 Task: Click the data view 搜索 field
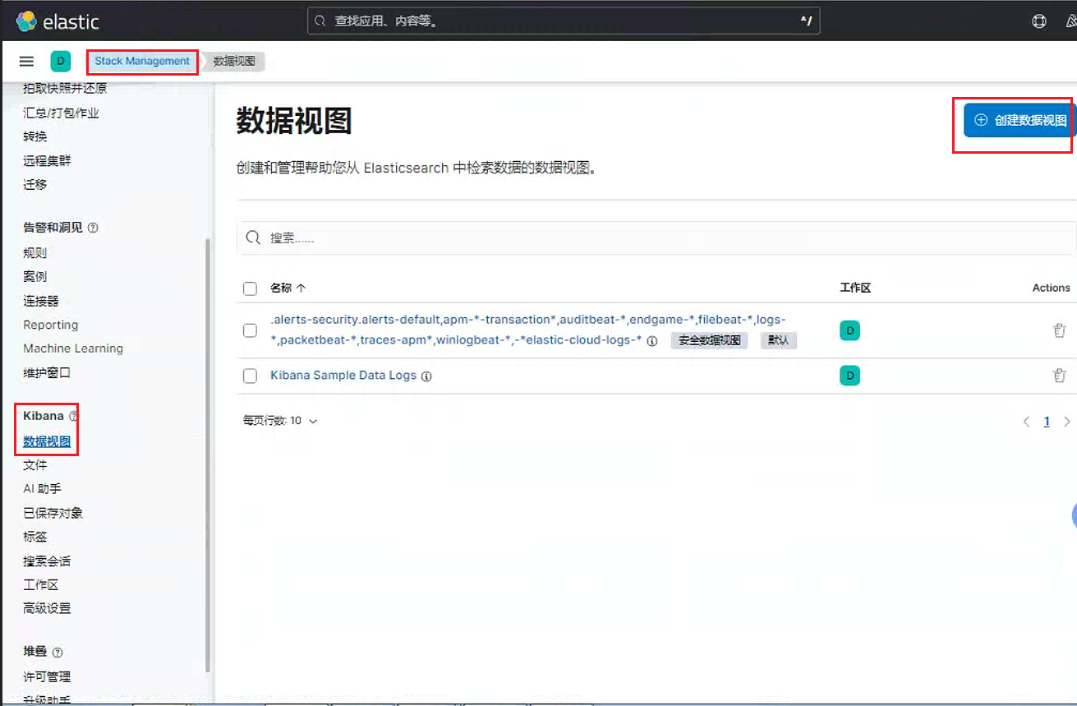656,238
